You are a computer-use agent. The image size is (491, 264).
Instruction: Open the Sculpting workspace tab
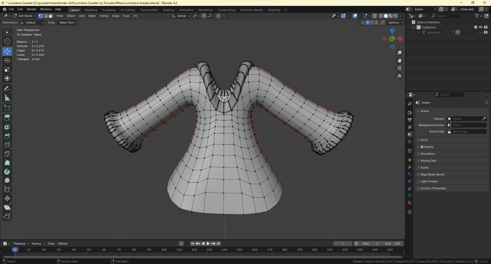[108, 10]
